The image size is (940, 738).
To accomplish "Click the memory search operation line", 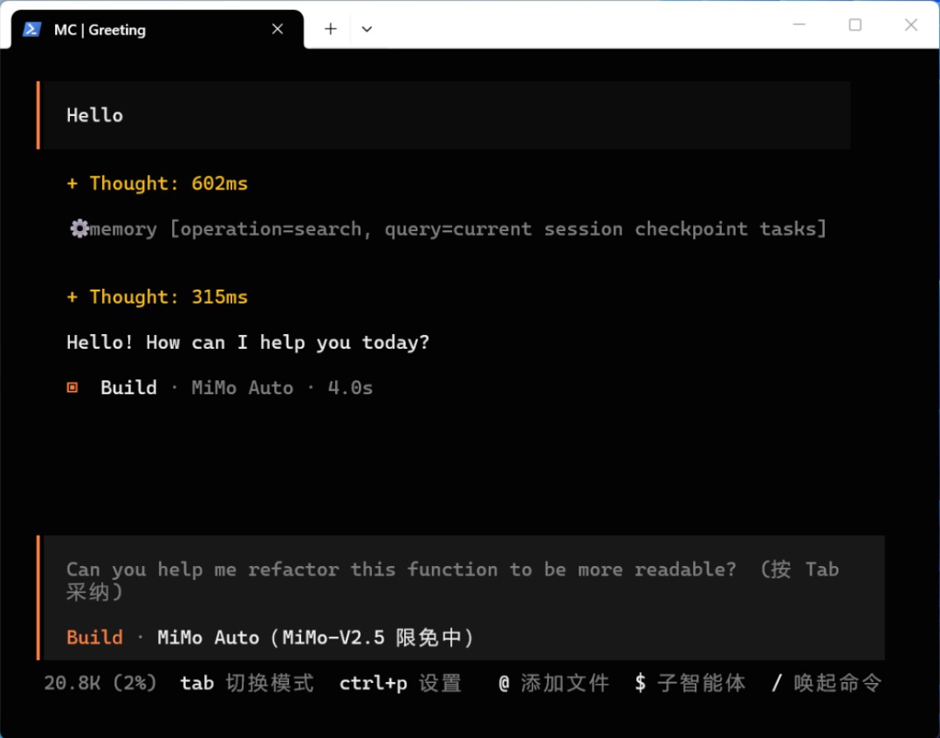I will pos(448,229).
